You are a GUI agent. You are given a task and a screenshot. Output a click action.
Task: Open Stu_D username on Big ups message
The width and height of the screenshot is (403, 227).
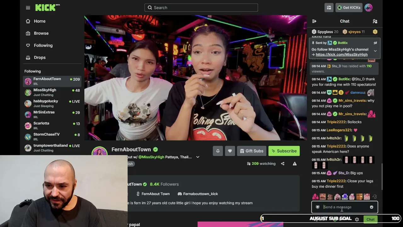(343, 173)
